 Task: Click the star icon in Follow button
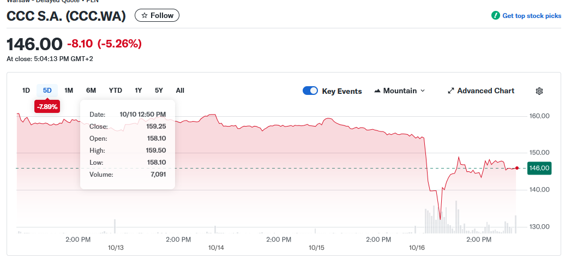click(x=145, y=16)
